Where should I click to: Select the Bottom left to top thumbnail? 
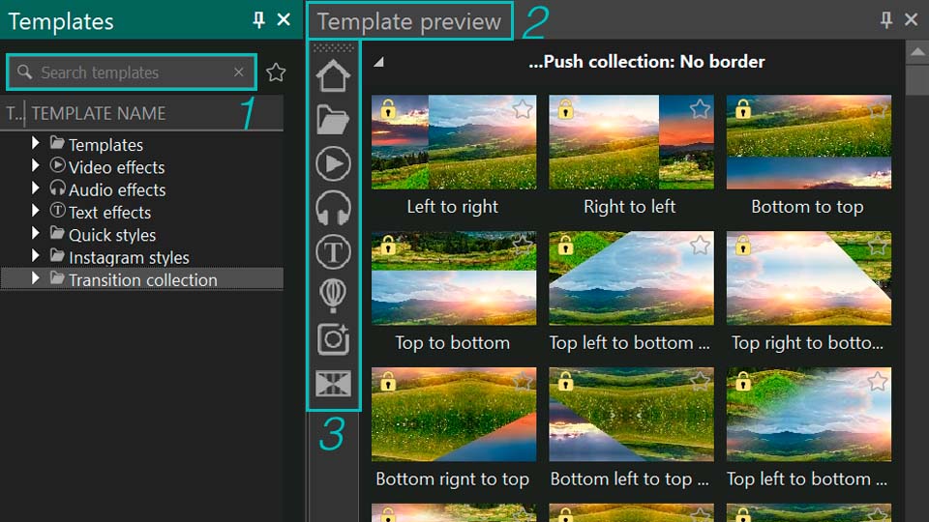pyautogui.click(x=632, y=415)
